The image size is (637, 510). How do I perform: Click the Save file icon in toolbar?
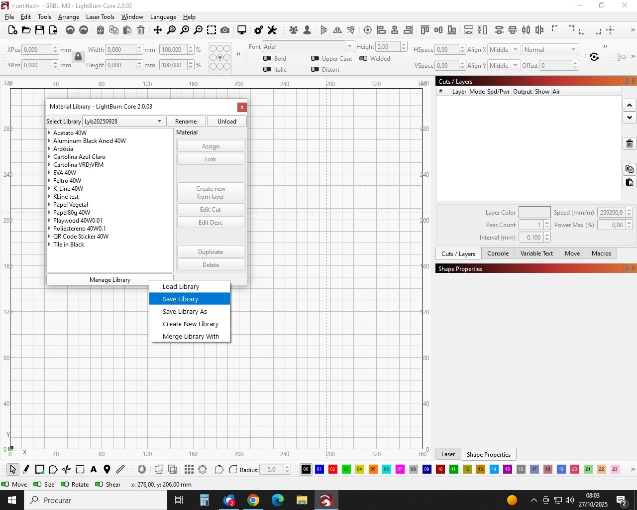[40, 30]
